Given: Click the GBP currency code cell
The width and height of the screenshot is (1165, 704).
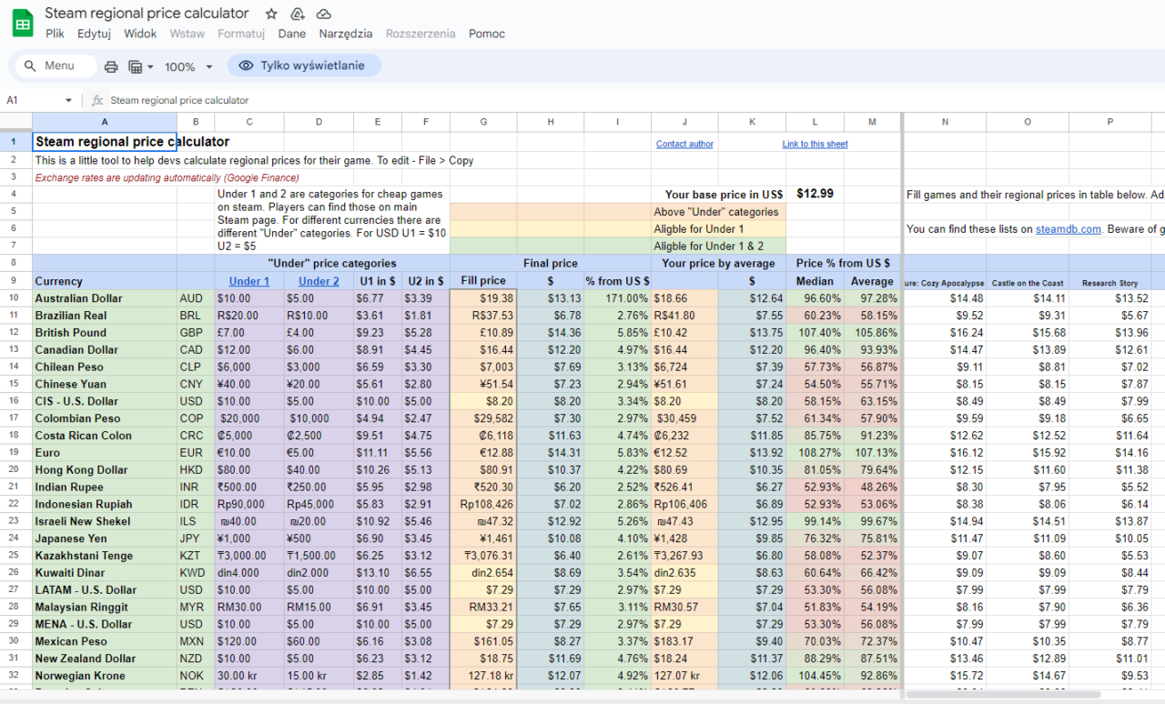Looking at the screenshot, I should point(196,333).
